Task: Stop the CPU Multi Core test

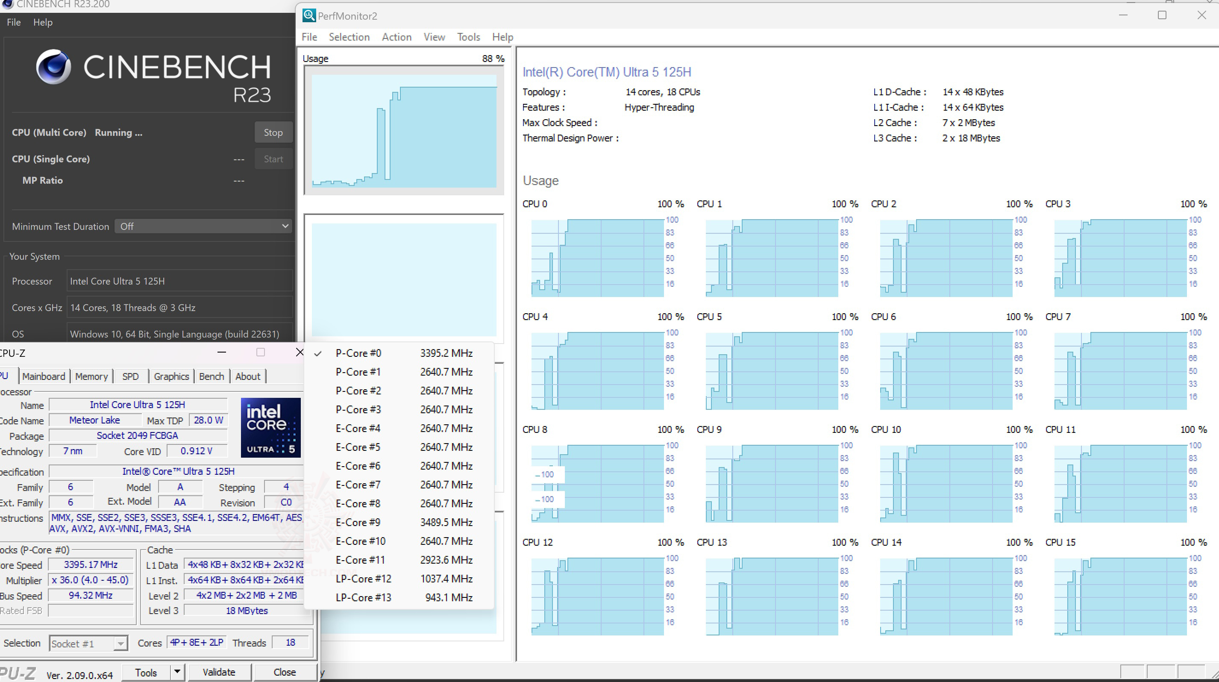Action: point(273,132)
